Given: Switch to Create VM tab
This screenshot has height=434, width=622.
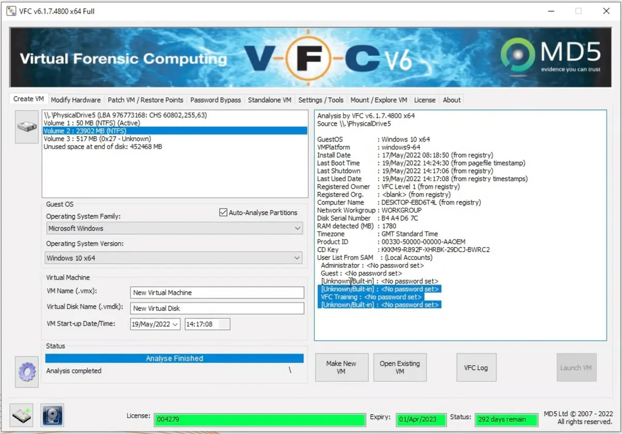Looking at the screenshot, I should click(29, 99).
